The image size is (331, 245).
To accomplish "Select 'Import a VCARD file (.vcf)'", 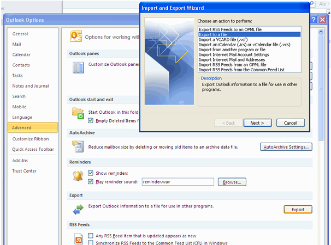I will point(250,40).
